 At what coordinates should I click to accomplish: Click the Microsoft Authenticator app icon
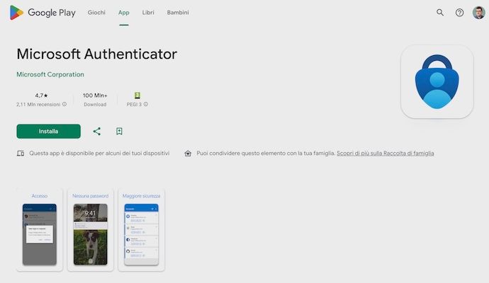437,82
